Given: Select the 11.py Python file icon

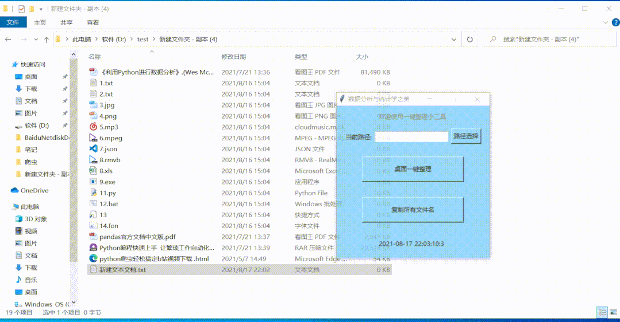Looking at the screenshot, I should [93, 193].
